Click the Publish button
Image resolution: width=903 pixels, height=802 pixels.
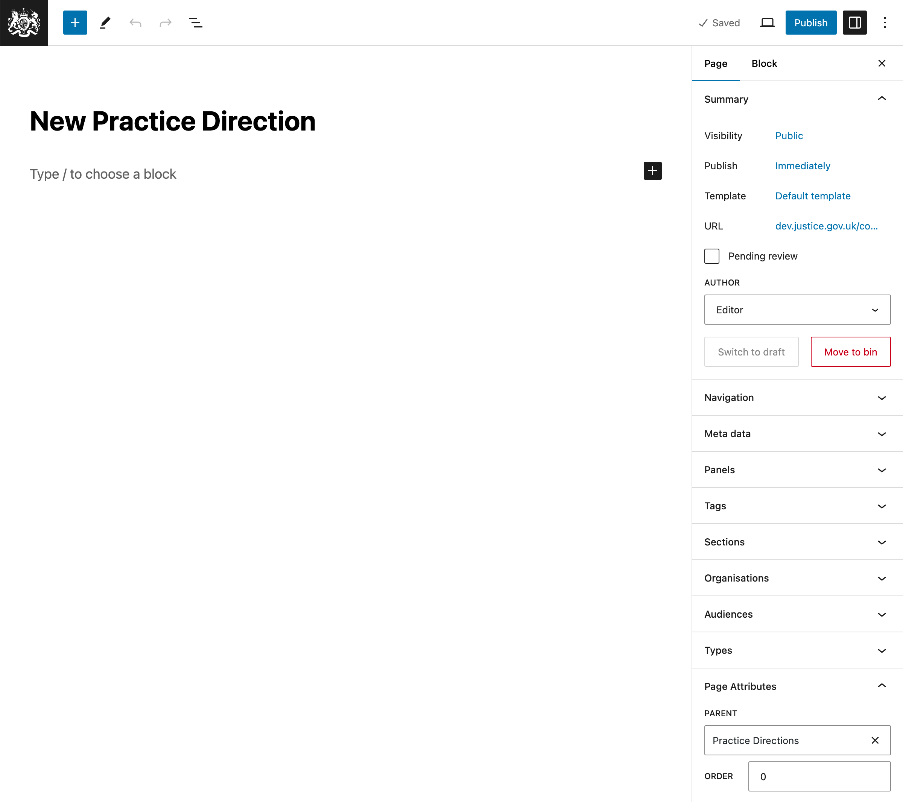810,23
